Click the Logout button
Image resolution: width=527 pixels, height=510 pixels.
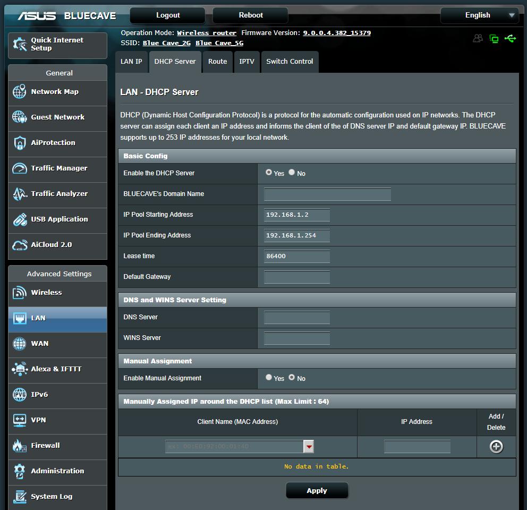pyautogui.click(x=168, y=15)
